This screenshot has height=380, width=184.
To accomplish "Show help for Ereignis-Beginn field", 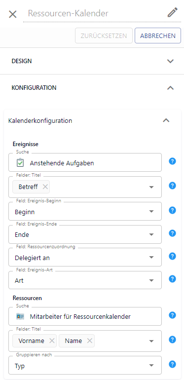I will pos(172,210).
